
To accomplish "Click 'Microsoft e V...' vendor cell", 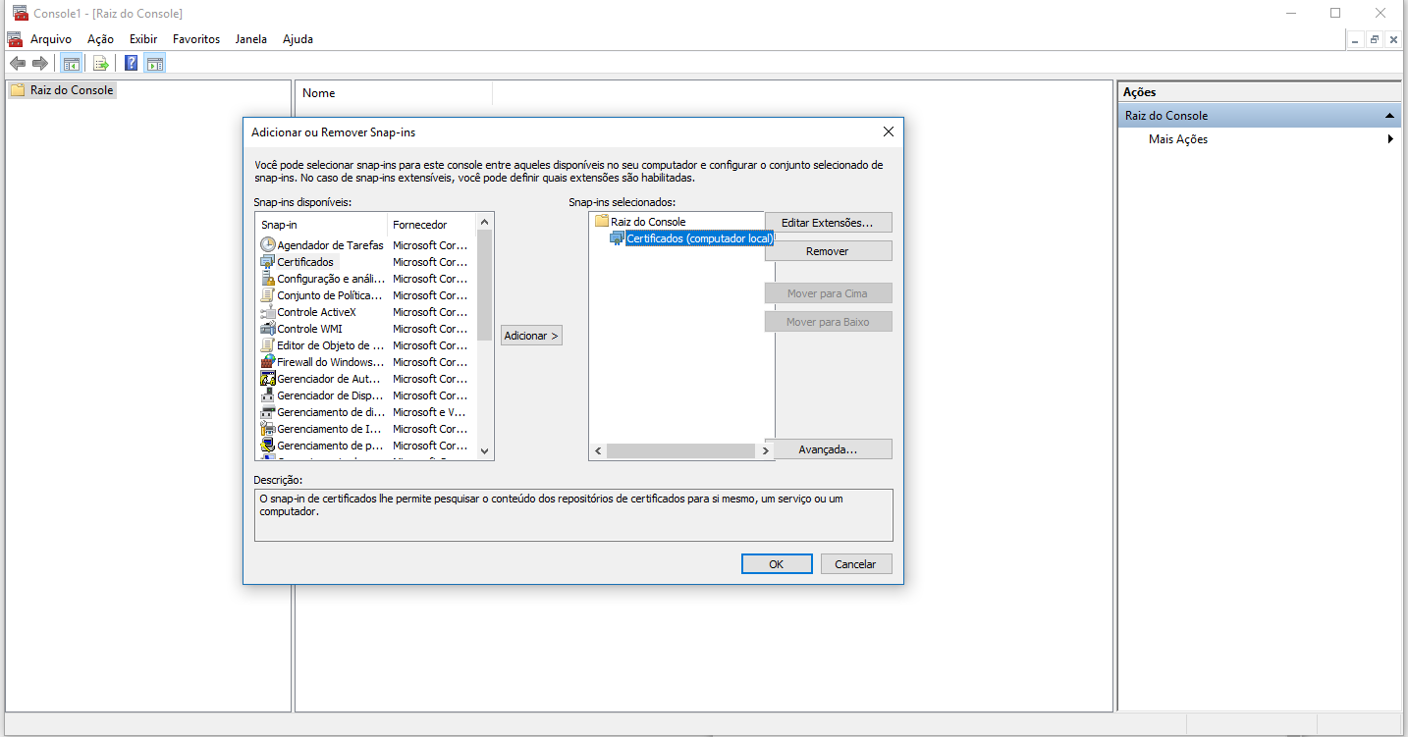I will 429,412.
